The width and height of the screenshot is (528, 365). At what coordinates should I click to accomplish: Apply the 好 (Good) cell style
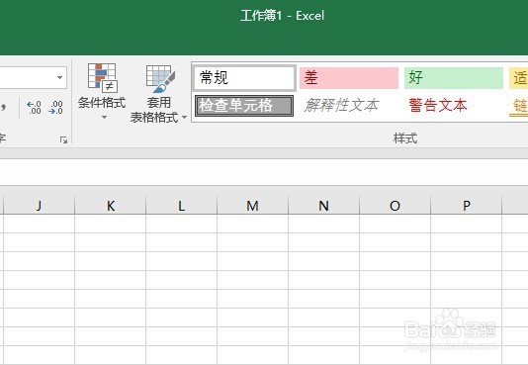tap(454, 78)
